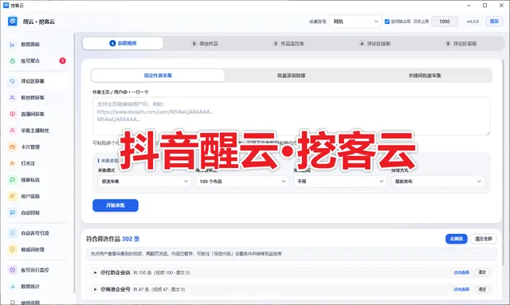Open 账号运行监控 clock icon in sidebar

click(x=13, y=270)
